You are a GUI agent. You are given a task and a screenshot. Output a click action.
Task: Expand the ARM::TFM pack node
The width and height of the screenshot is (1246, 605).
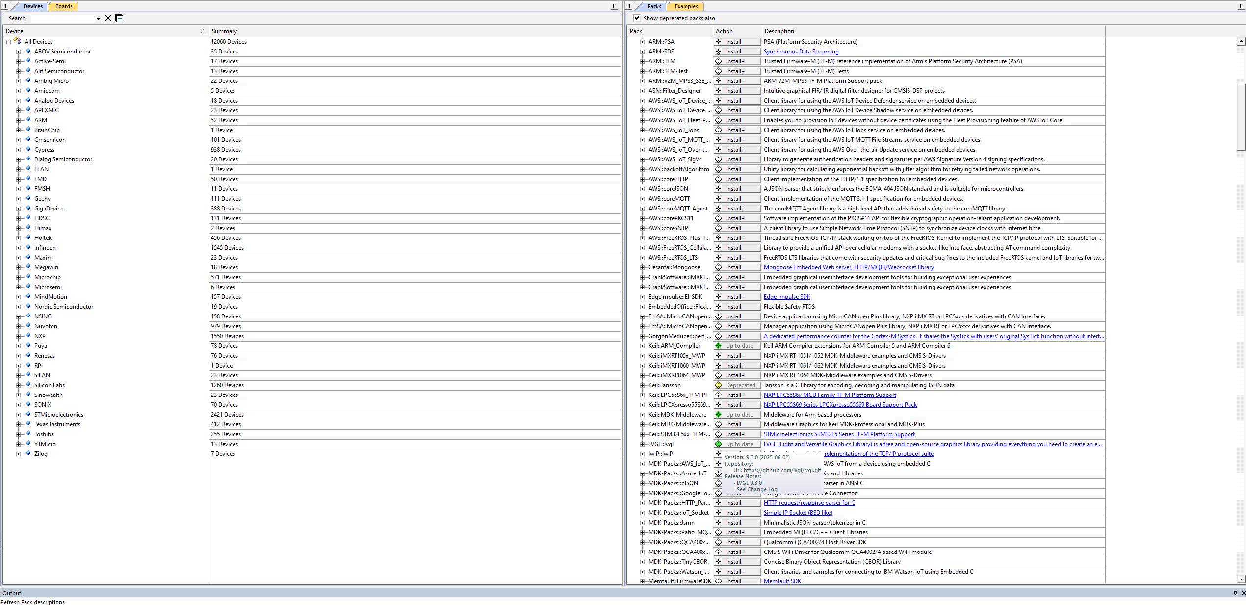tap(642, 61)
